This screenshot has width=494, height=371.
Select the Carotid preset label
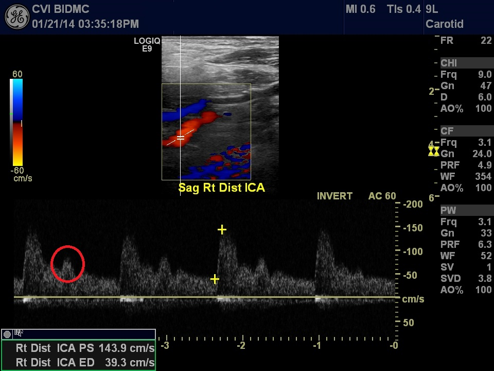(445, 24)
